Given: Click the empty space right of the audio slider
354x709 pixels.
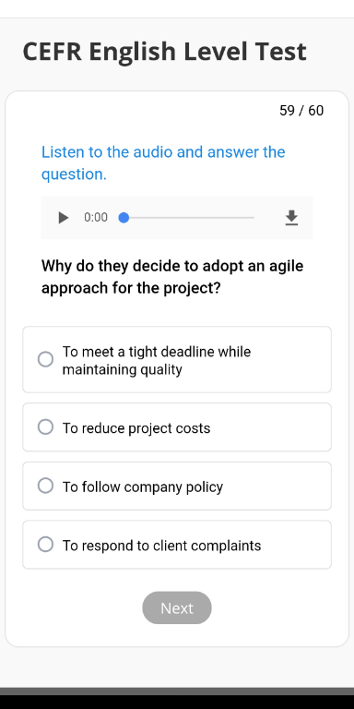Looking at the screenshot, I should [x=269, y=218].
